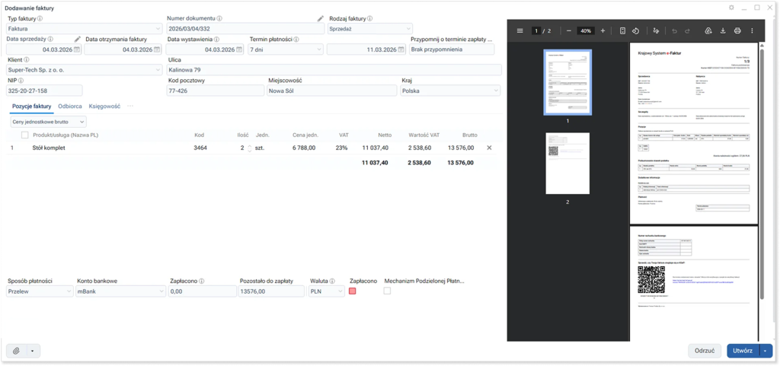Image resolution: width=780 pixels, height=366 pixels.
Task: Print the PDF document
Action: tap(737, 31)
